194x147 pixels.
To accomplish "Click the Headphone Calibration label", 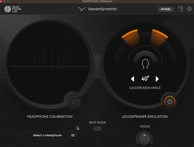I will [x=49, y=117].
